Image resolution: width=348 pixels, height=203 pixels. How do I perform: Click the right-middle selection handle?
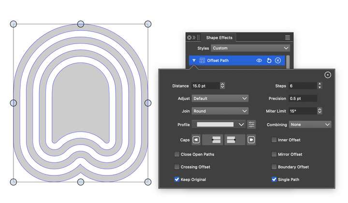pyautogui.click(x=148, y=103)
